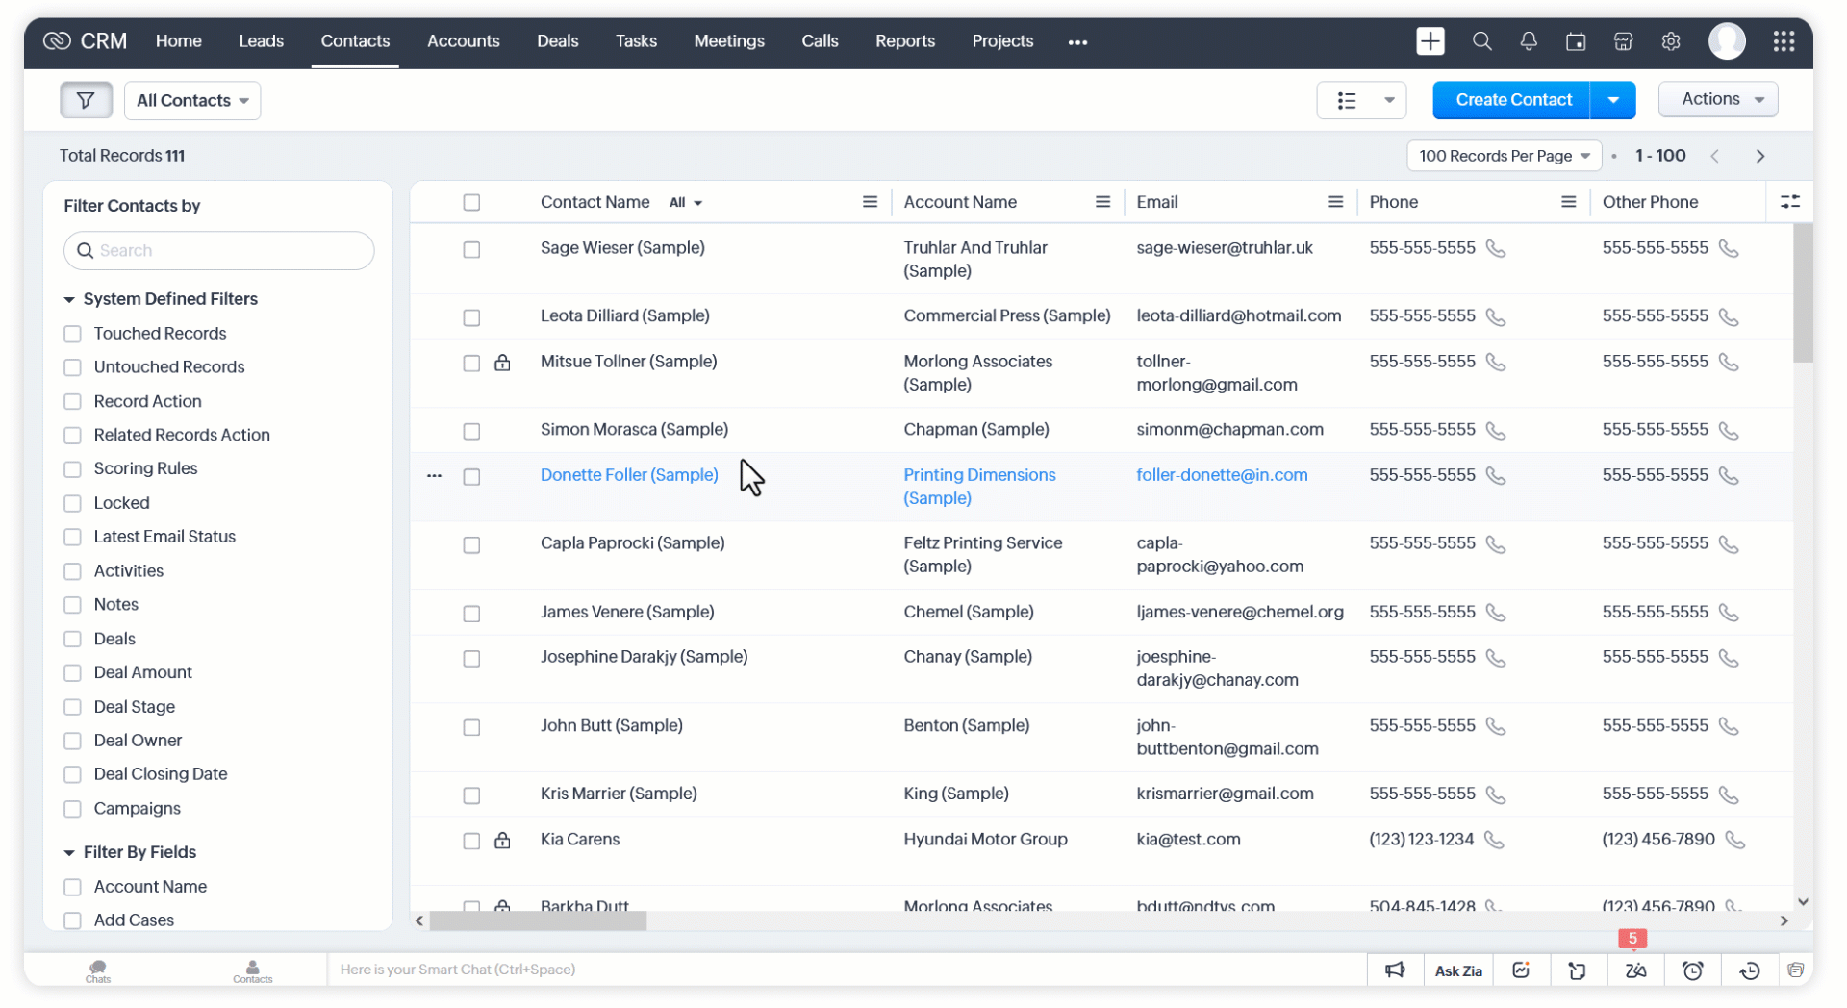1847x1008 pixels.
Task: Open Ask Zia assistant
Action: pos(1457,970)
